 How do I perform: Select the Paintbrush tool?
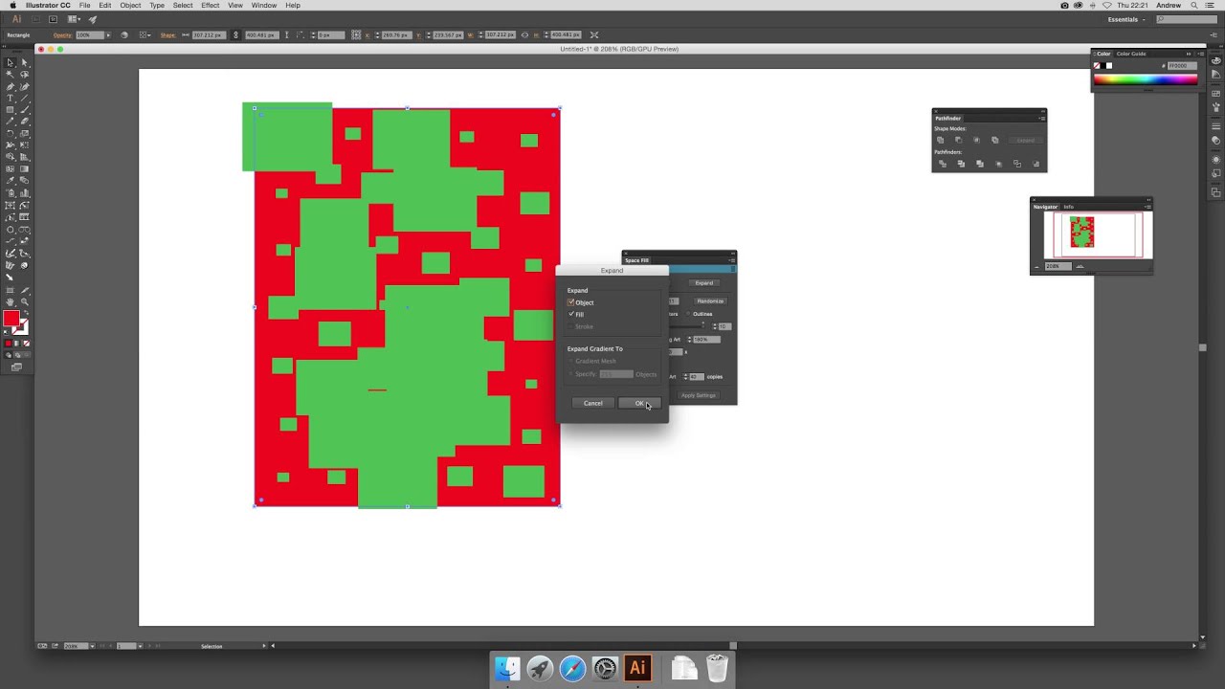24,110
